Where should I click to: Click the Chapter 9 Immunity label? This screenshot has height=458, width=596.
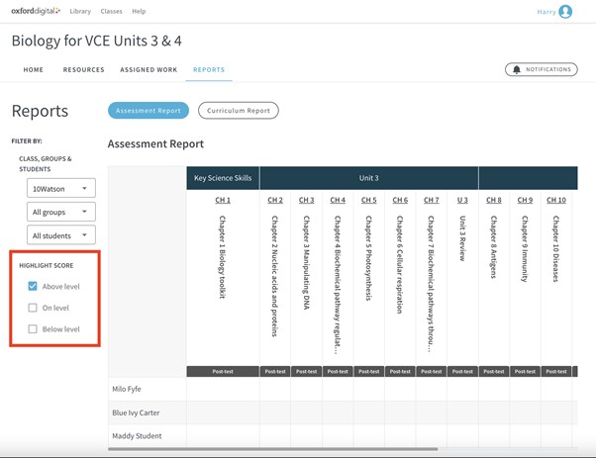(525, 248)
